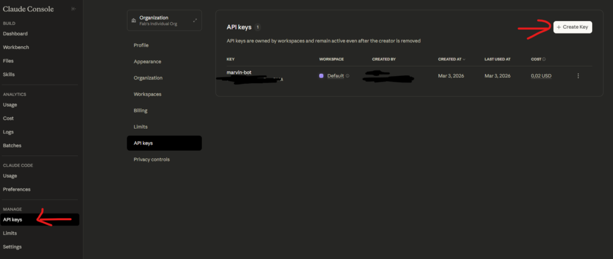
Task: Open Workbench in the sidebar
Action: 16,47
